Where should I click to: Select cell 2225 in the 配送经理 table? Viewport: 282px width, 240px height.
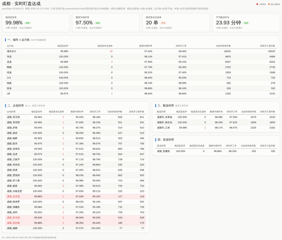253,128
